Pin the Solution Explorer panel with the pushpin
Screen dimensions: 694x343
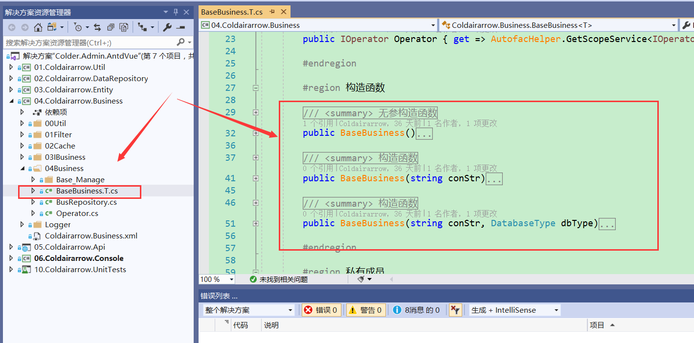(x=176, y=12)
